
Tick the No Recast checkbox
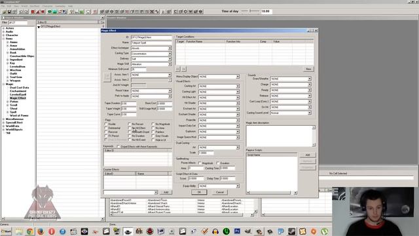pyautogui.click(x=130, y=124)
